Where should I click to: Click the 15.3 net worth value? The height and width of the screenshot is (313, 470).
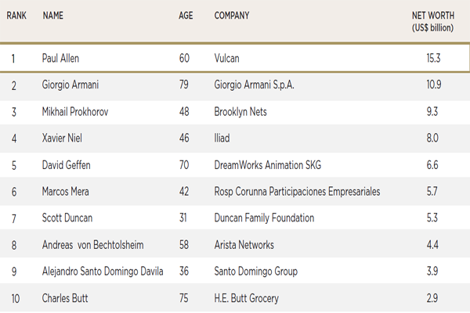click(x=432, y=58)
